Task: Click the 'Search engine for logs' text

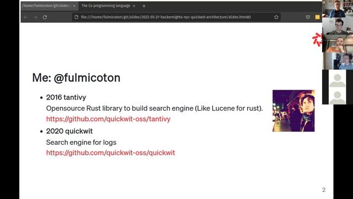Action: coord(81,143)
